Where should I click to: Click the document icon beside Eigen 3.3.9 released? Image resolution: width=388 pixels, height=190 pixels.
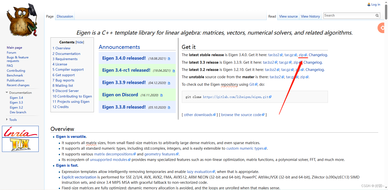click(x=169, y=83)
